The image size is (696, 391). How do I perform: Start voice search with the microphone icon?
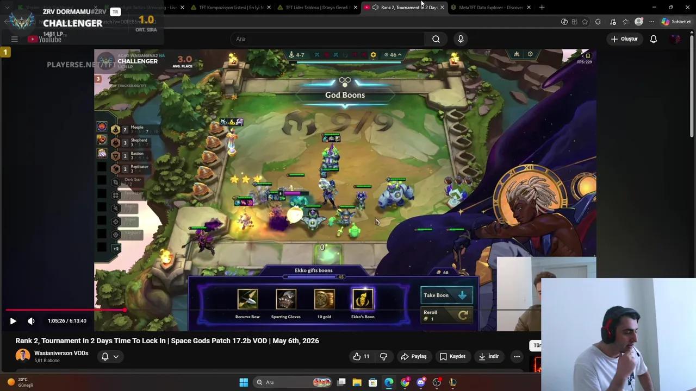pos(461,39)
